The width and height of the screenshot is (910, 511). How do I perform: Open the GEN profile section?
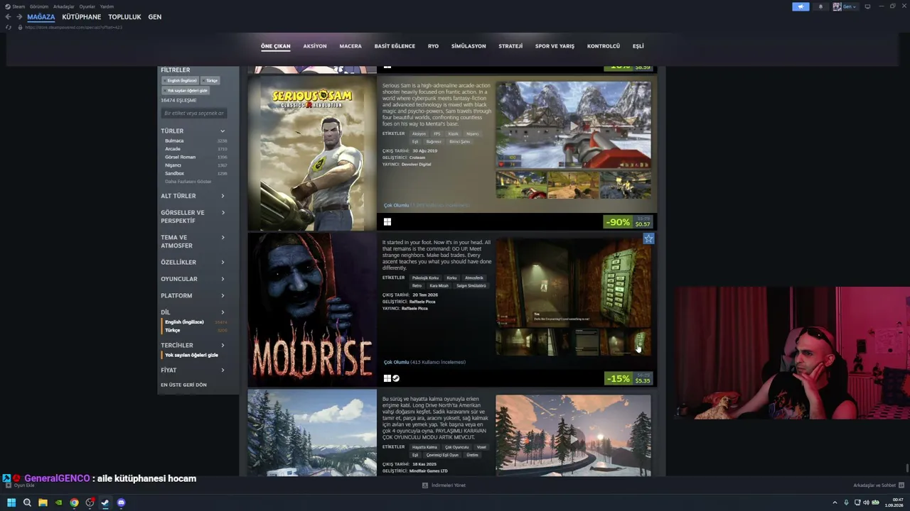[155, 17]
